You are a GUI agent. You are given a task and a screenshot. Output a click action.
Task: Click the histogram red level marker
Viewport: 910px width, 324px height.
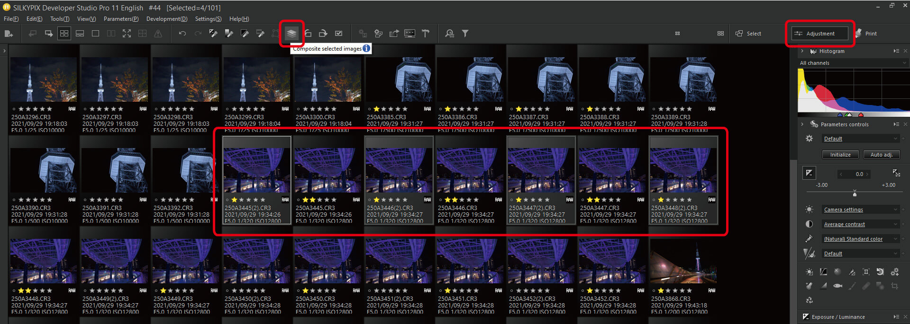tap(861, 114)
